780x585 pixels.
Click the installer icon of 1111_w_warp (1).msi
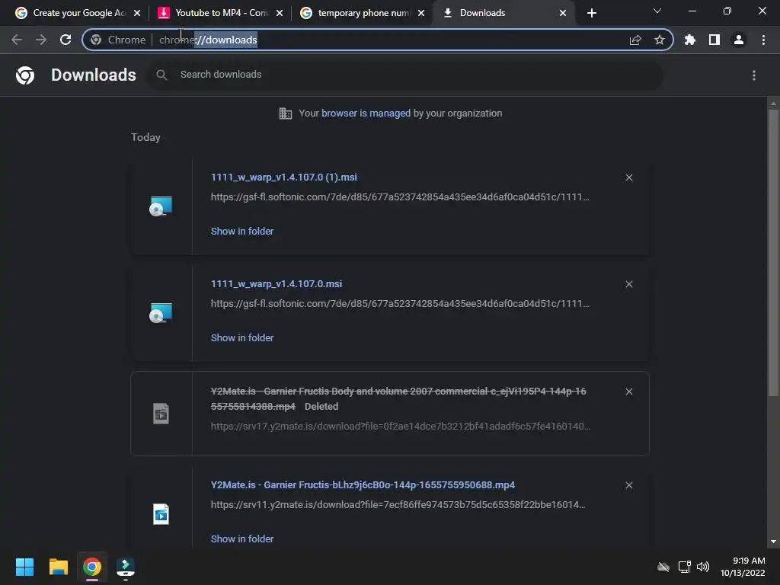(161, 206)
